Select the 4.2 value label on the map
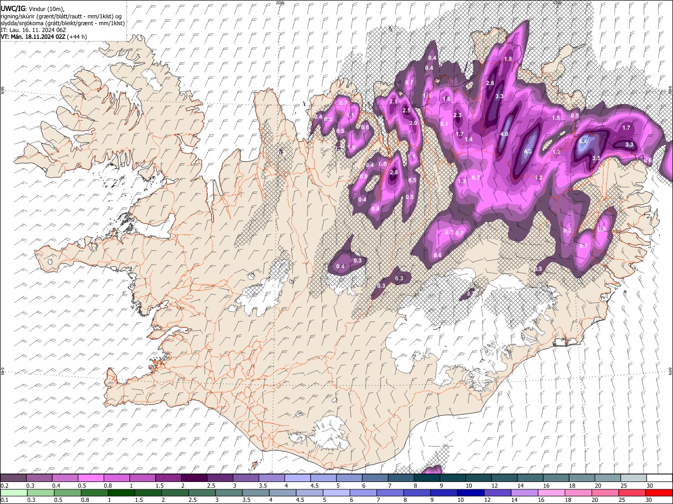This screenshot has height=504, width=673. [x=528, y=151]
